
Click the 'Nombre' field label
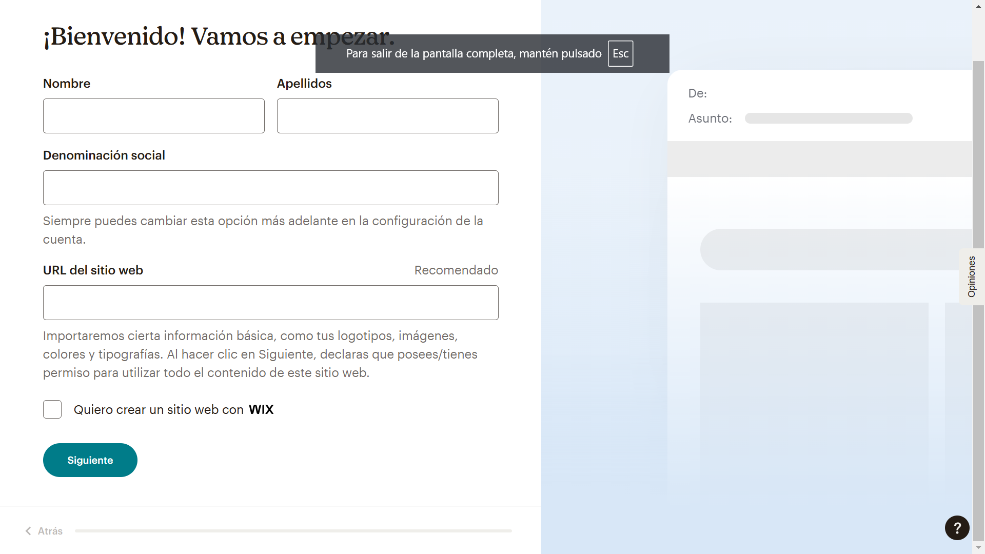tap(67, 83)
